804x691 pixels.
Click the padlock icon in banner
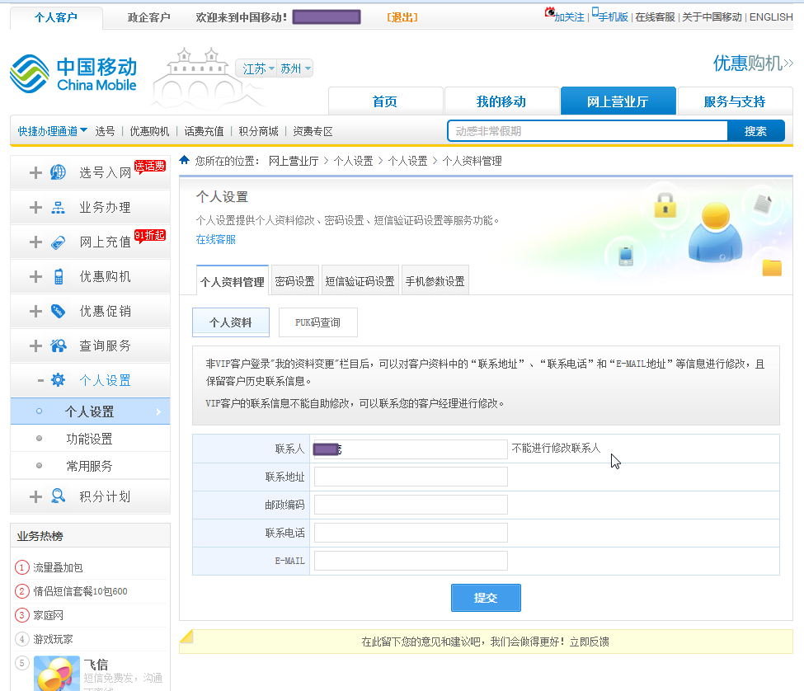tap(665, 205)
